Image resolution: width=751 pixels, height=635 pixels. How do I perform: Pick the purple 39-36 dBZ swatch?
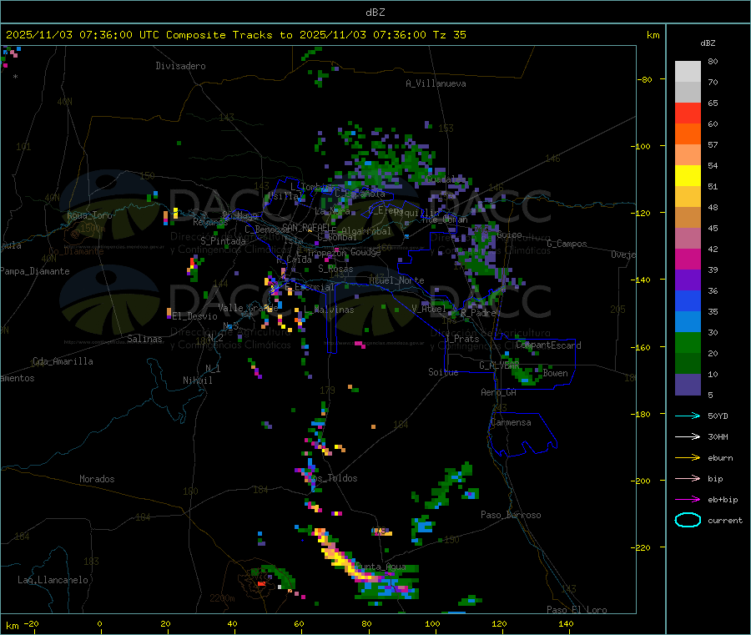688,280
